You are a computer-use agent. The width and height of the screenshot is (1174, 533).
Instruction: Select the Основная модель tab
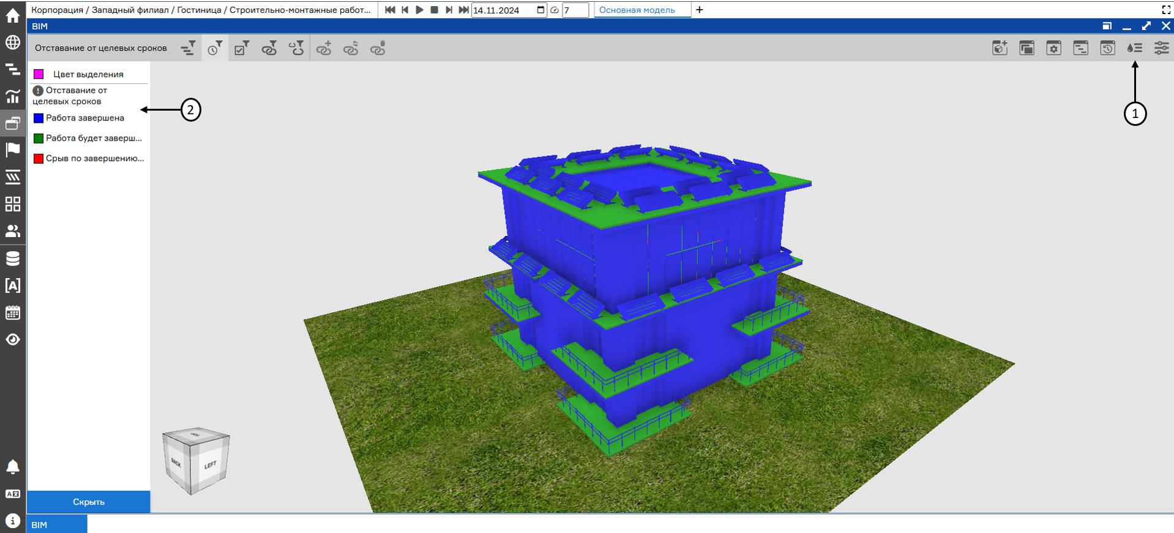(x=637, y=10)
